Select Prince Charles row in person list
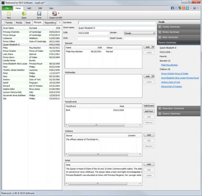202x196 pixels. [x=9, y=51]
